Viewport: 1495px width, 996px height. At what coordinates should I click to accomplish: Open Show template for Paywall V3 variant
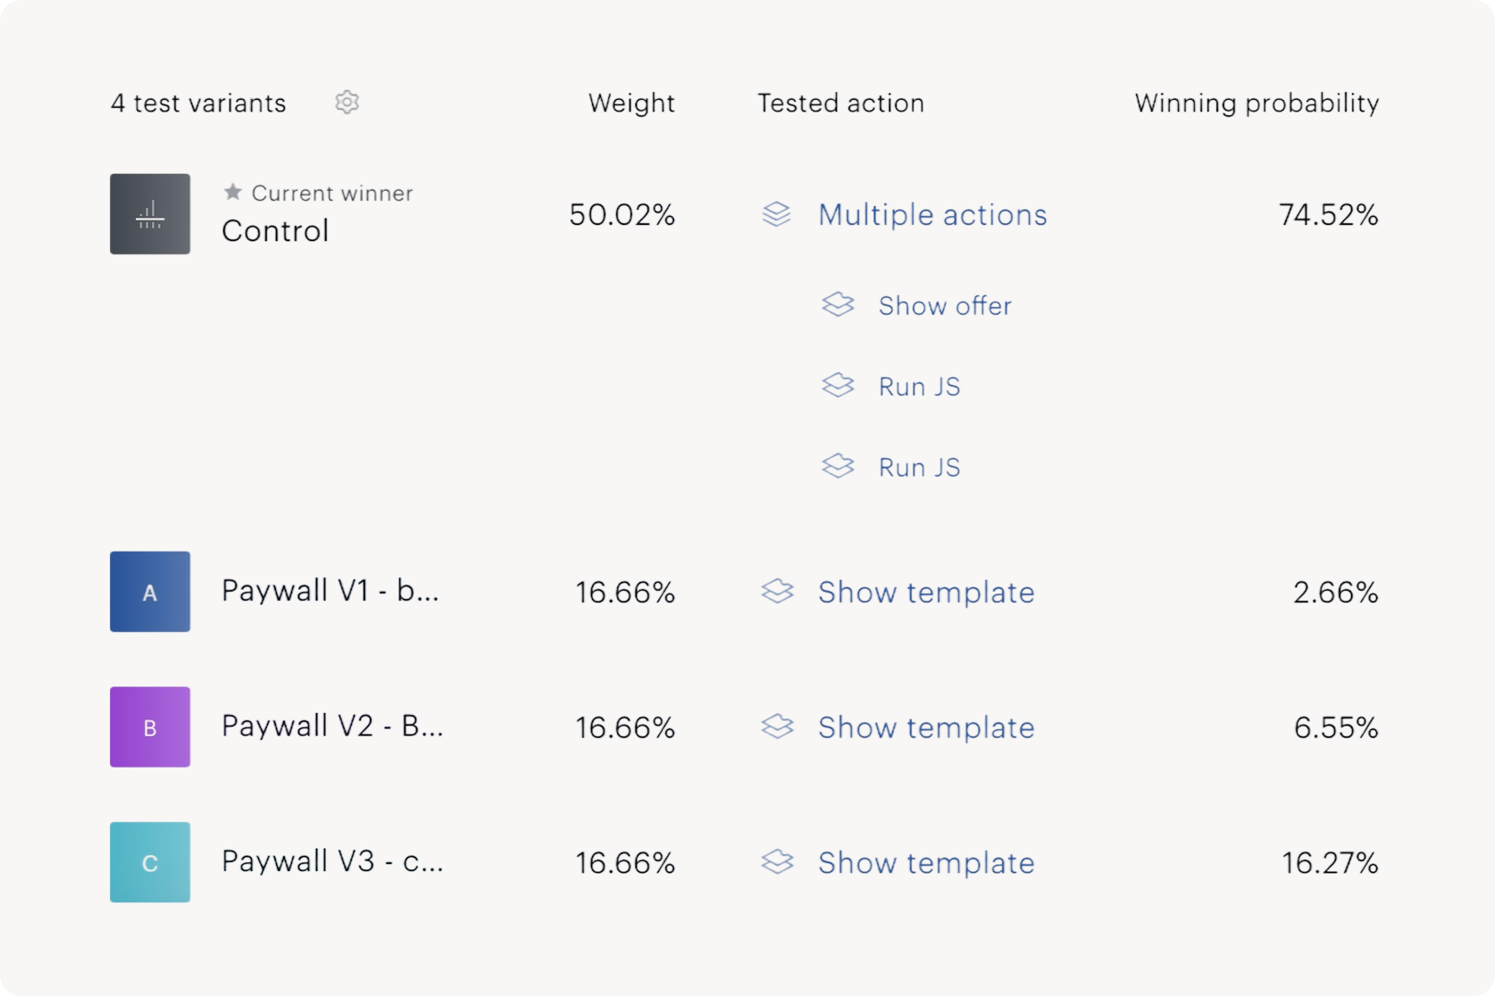point(925,862)
